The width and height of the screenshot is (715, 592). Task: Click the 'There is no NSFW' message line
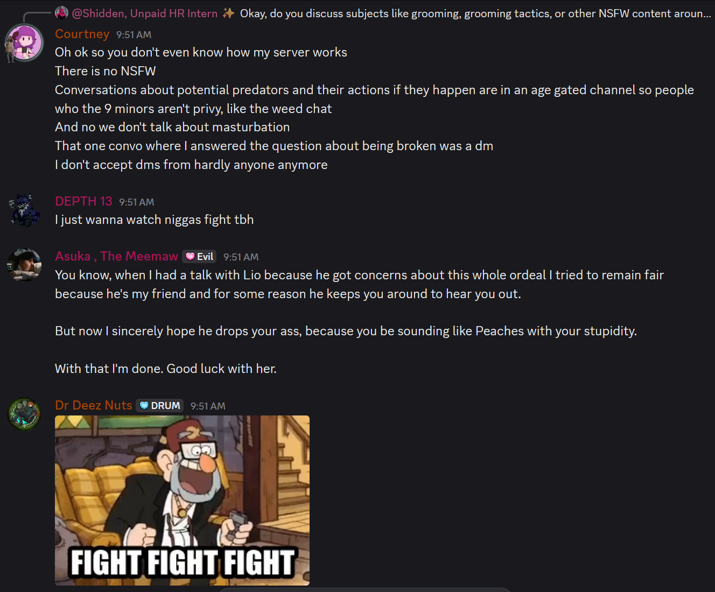(x=106, y=71)
